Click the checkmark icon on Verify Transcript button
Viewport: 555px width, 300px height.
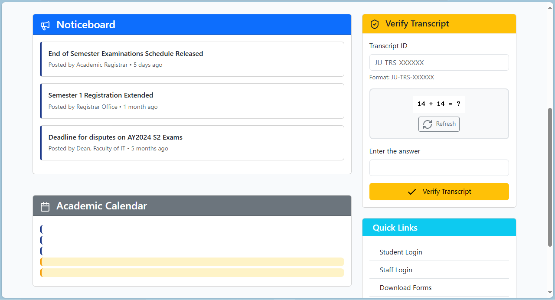(412, 191)
